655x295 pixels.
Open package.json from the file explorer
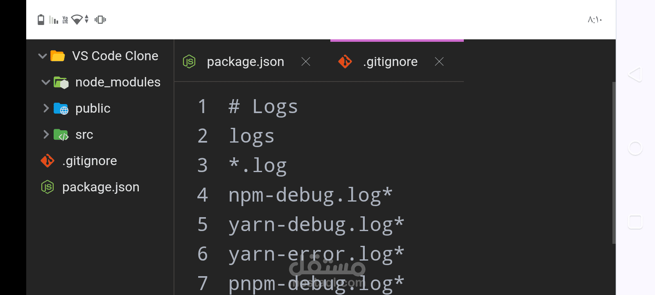click(101, 187)
